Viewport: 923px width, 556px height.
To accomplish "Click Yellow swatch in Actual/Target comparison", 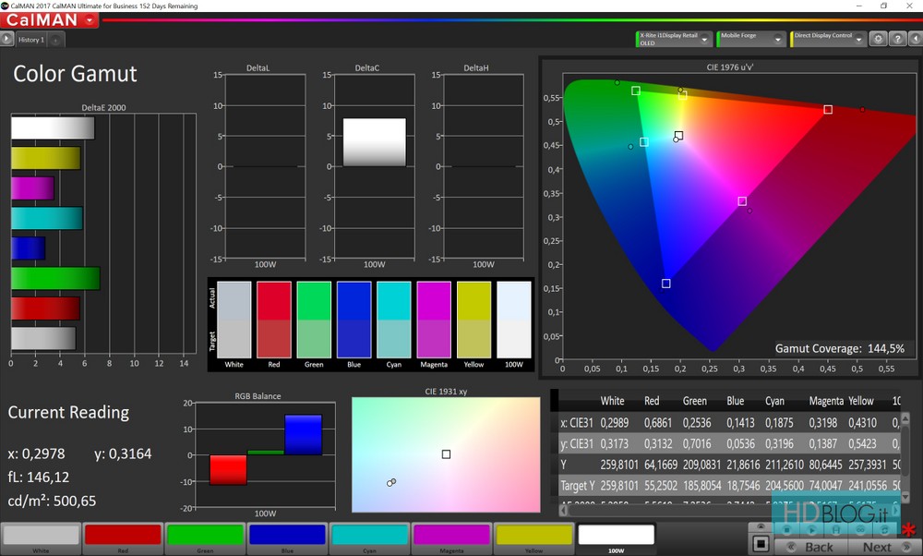I will 473,320.
